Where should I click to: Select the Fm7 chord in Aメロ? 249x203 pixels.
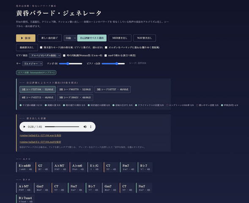[128, 167]
